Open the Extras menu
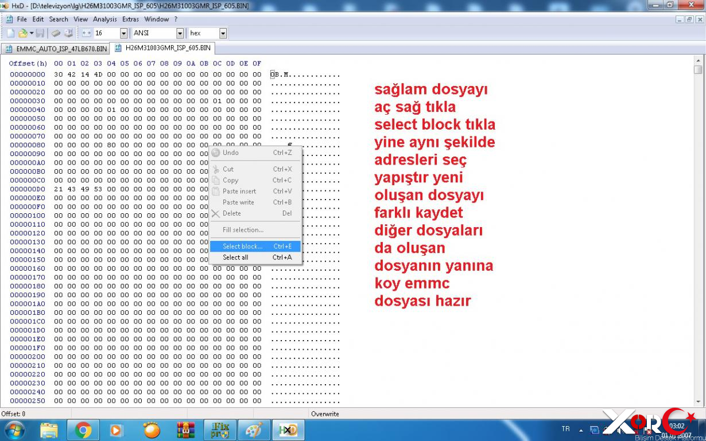This screenshot has width=706, height=441. click(x=130, y=19)
